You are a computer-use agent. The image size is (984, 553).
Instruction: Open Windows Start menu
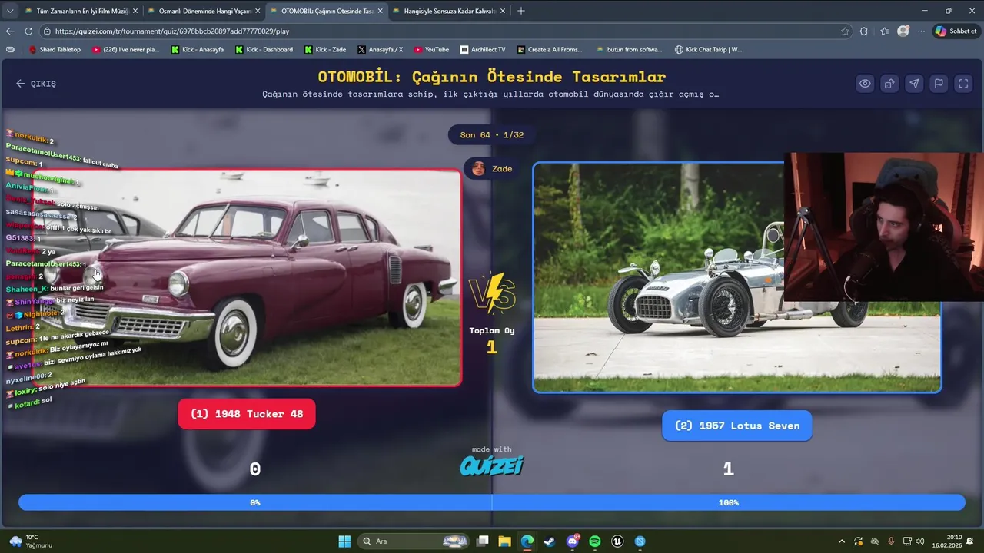(344, 541)
